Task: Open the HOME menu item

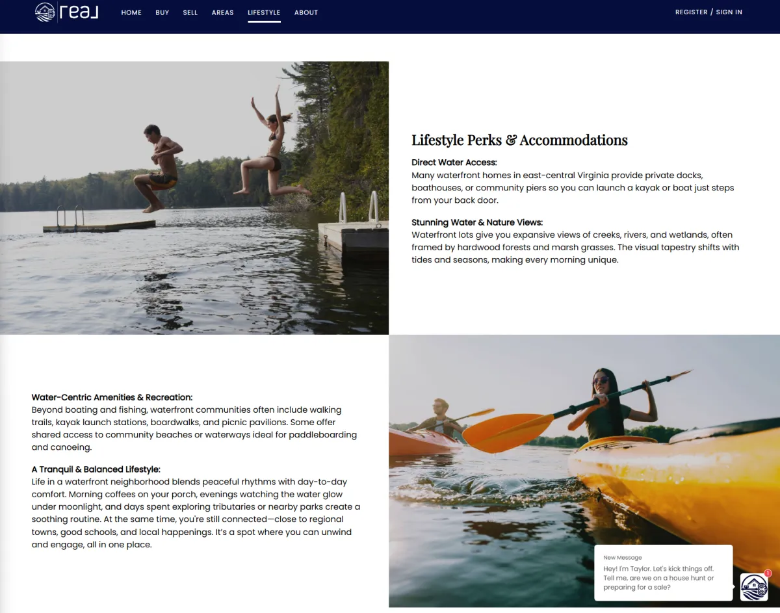Action: pyautogui.click(x=131, y=12)
